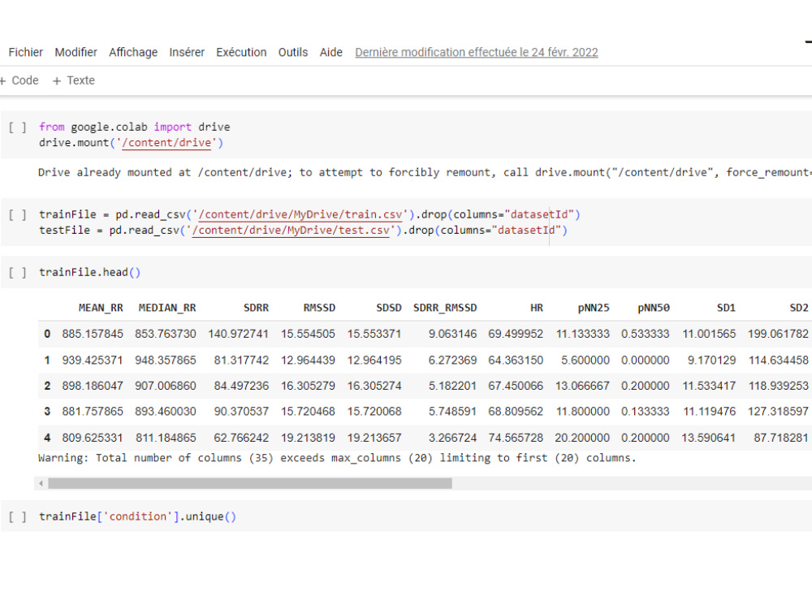This screenshot has height=609, width=812.
Task: Click the MEDIAN_RR column header
Action: click(x=167, y=308)
